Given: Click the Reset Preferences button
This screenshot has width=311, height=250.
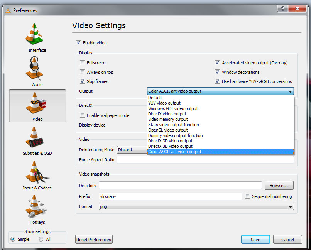Looking at the screenshot, I should click(x=94, y=240).
